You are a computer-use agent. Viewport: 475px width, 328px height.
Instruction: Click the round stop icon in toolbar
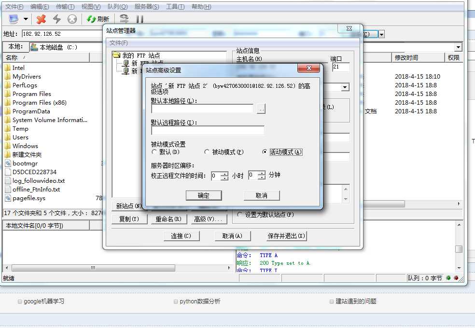point(72,19)
